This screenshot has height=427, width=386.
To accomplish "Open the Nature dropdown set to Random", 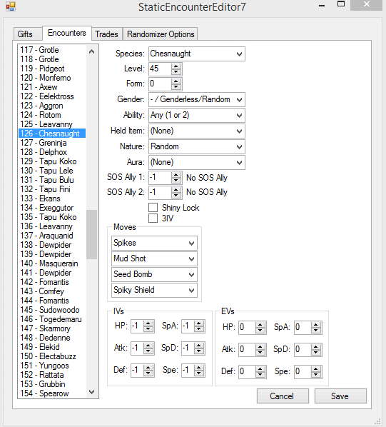I will tap(197, 147).
